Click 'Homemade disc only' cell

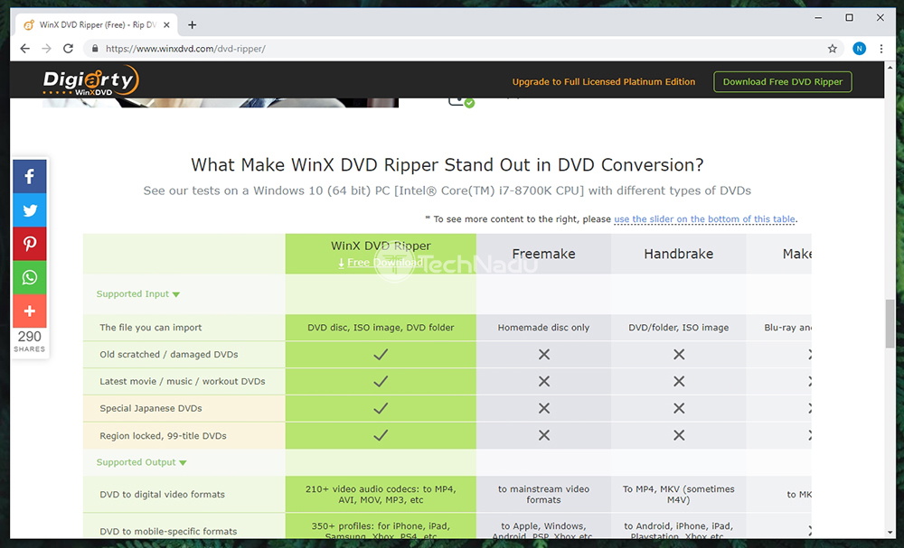(543, 328)
